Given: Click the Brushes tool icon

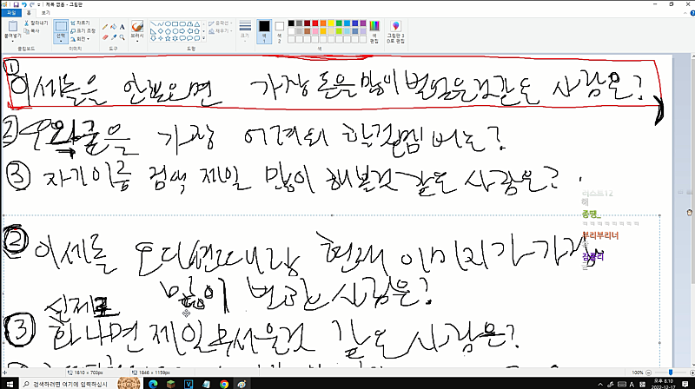Looking at the screenshot, I should click(x=137, y=26).
